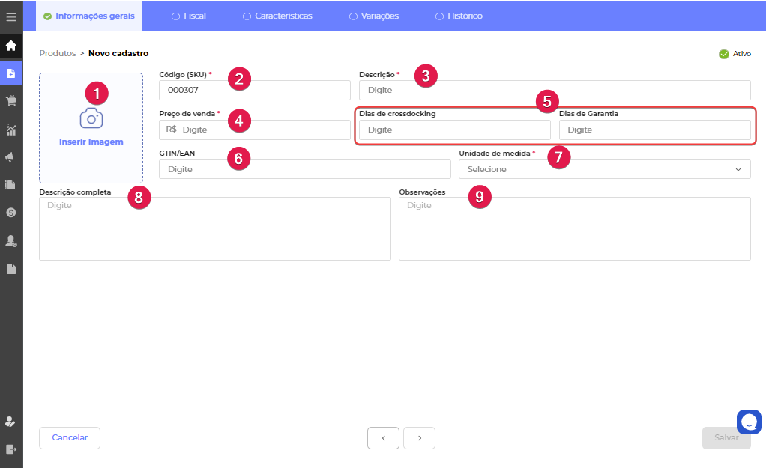Expand the Unidade de medida dropdown
Screen dimensions: 766x468
point(604,169)
